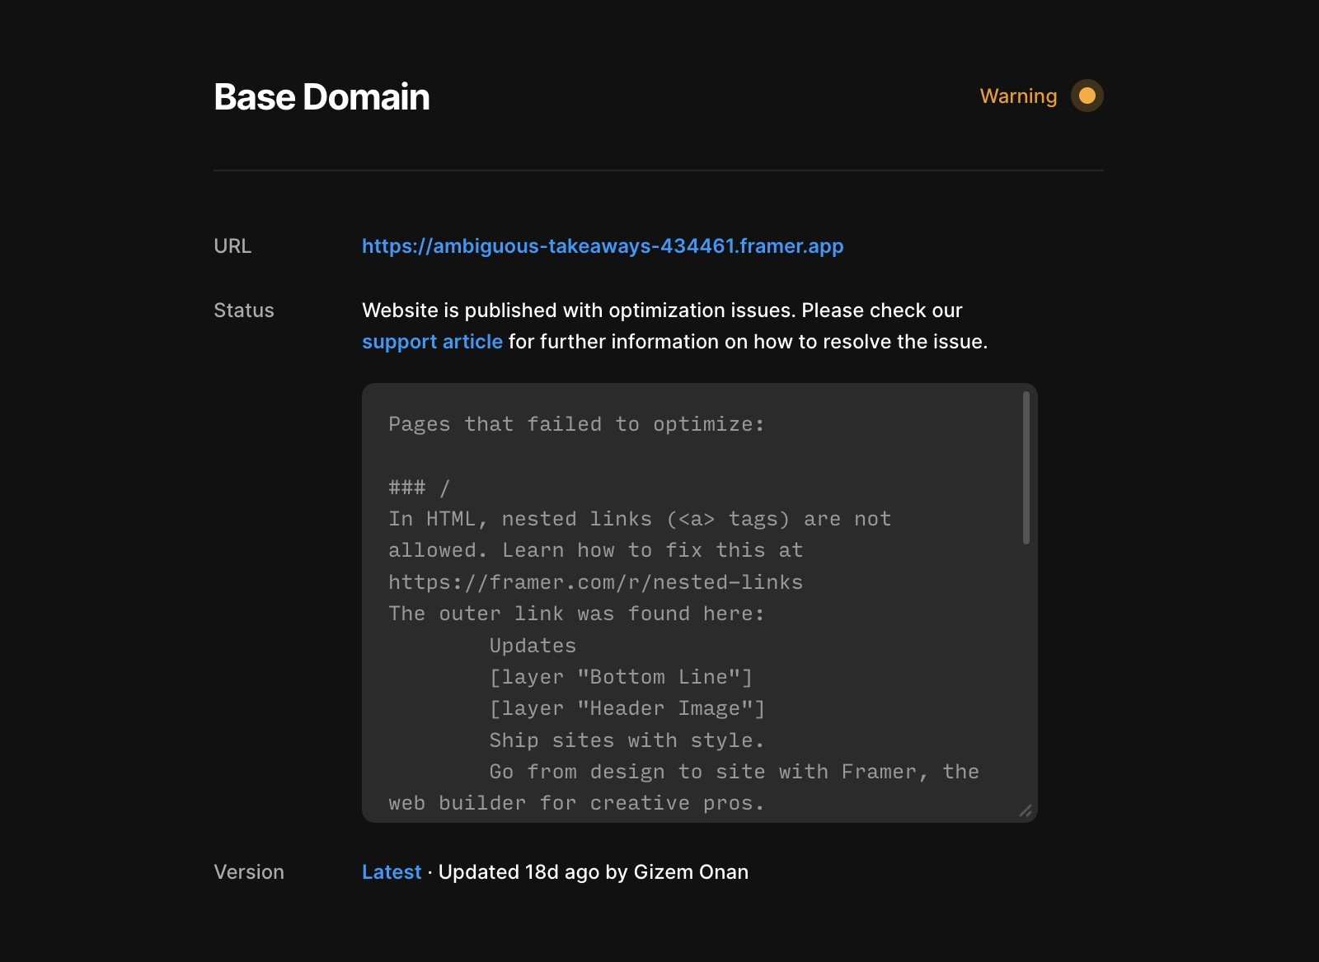Click the Base Domain heading

pyautogui.click(x=322, y=97)
